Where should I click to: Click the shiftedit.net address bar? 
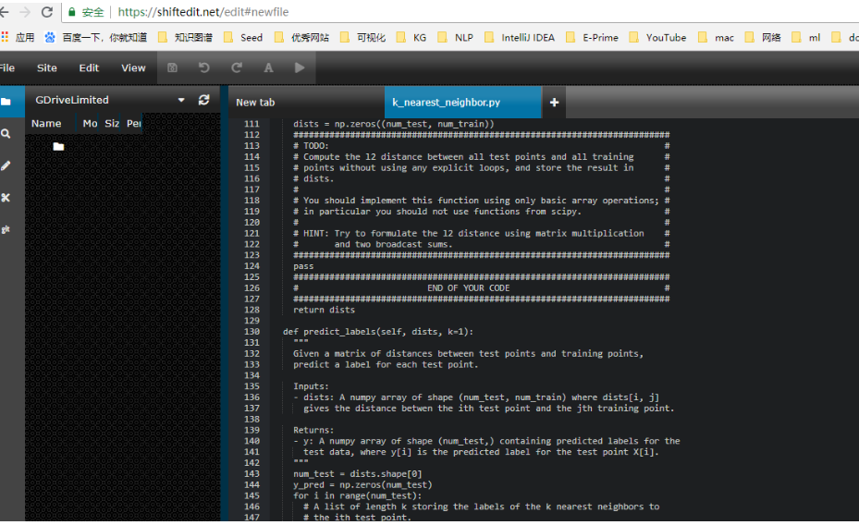tap(202, 11)
